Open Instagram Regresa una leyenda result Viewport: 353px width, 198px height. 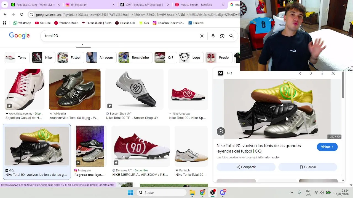(90, 146)
